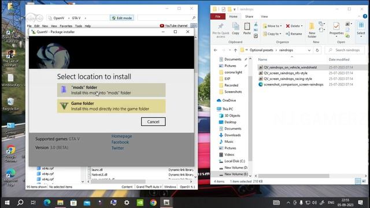
Task: Open Music in navigation pane
Action: point(226,142)
